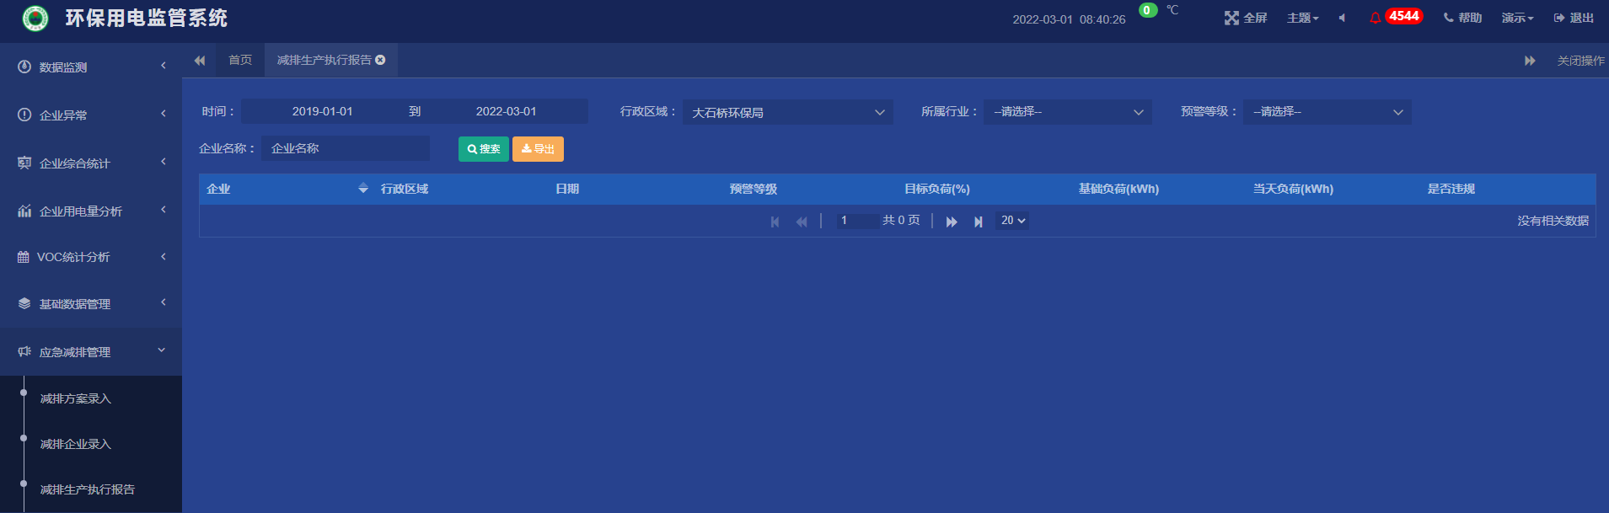
Task: Open the 行政区域 dropdown
Action: (x=787, y=112)
